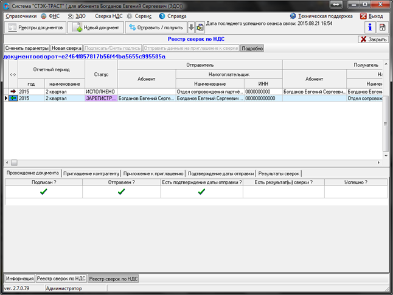Click the Отчетный период column header
Screen dimensions: 393x295
(x=51, y=69)
